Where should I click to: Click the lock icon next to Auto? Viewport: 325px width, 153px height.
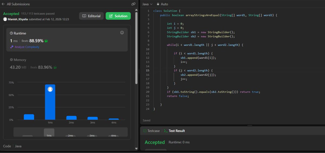pos(158,4)
